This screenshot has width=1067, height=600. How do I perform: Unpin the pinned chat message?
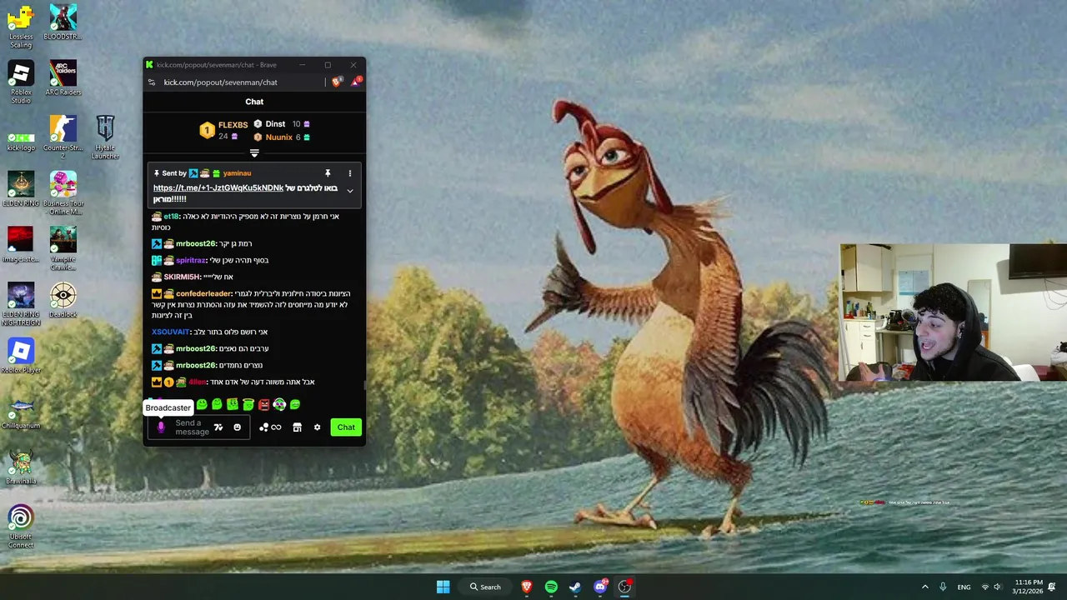(328, 173)
